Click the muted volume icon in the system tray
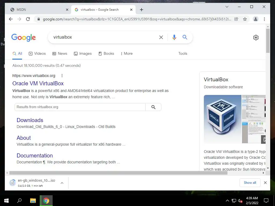This screenshot has width=275, height=206. (x=240, y=201)
